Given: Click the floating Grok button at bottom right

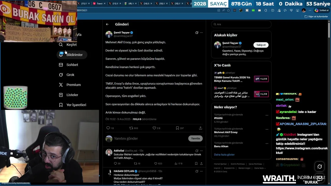Looking at the screenshot, I should [x=320, y=167].
